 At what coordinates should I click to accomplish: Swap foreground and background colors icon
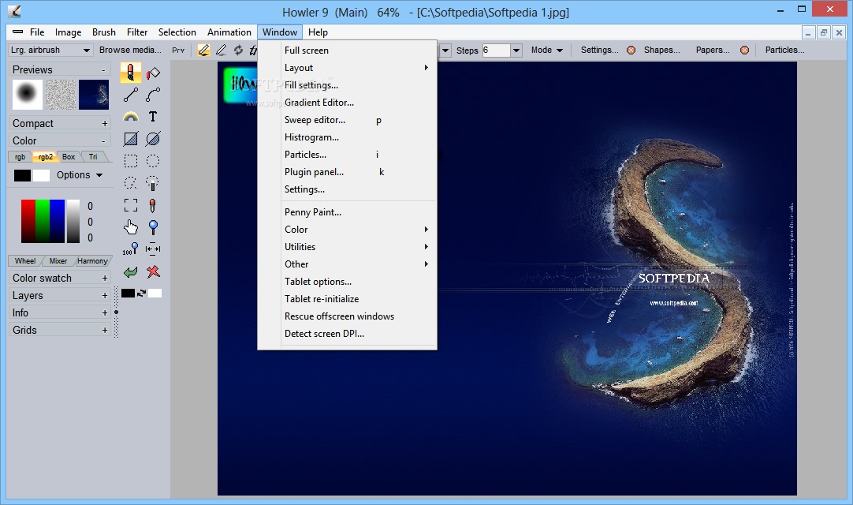(141, 294)
